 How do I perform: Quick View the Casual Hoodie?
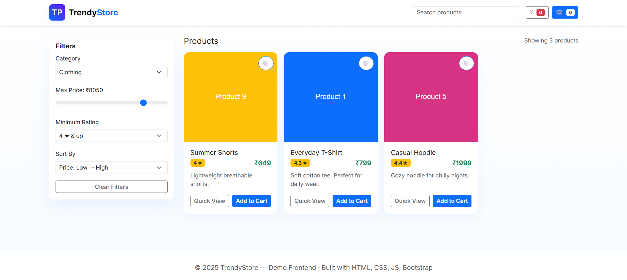pos(410,201)
